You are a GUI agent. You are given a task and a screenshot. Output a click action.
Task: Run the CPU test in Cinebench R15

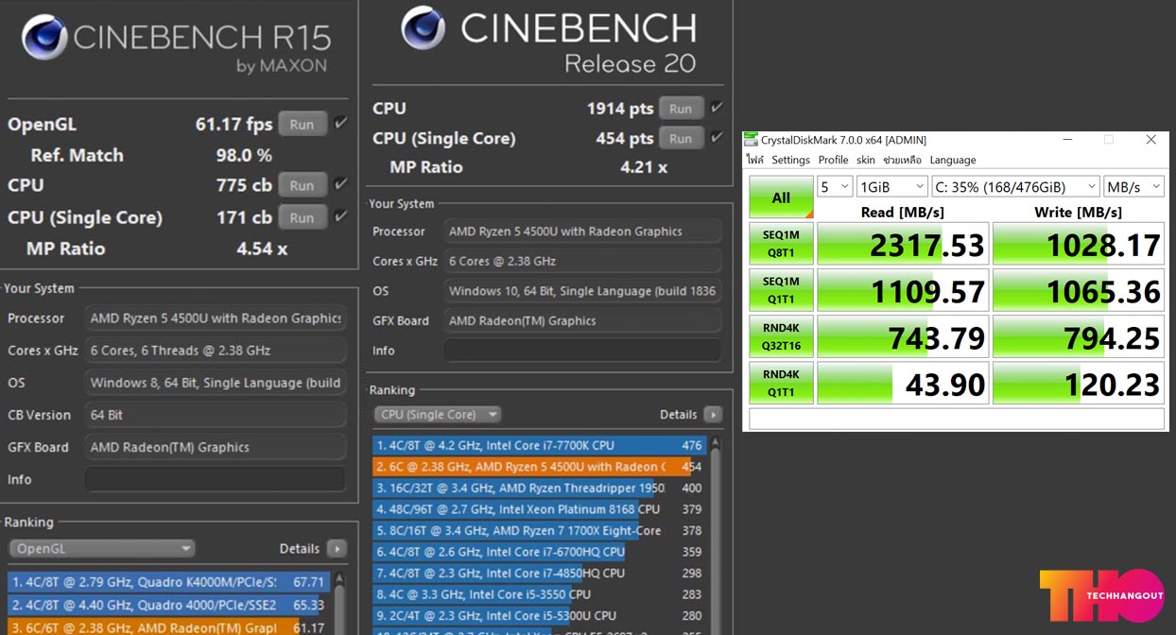(303, 185)
